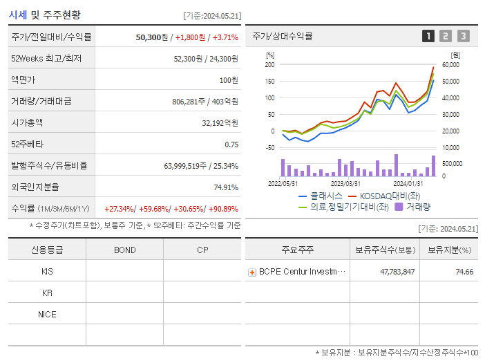Click the CP column header
Screen dimensions: 485x363
point(202,250)
